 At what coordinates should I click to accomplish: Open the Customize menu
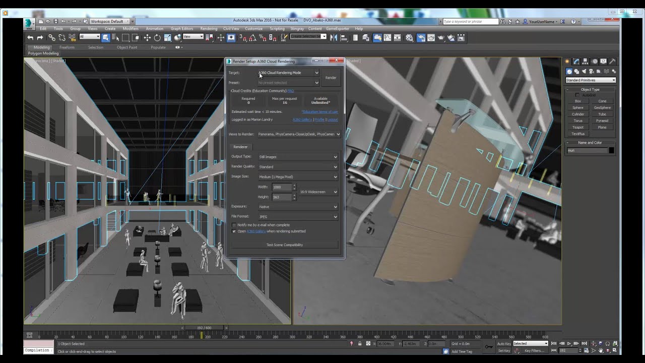pyautogui.click(x=253, y=29)
